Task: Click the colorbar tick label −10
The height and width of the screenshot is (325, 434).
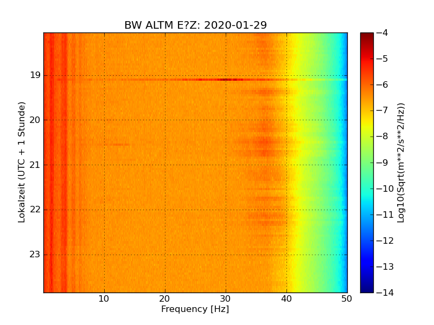Action: coord(385,188)
